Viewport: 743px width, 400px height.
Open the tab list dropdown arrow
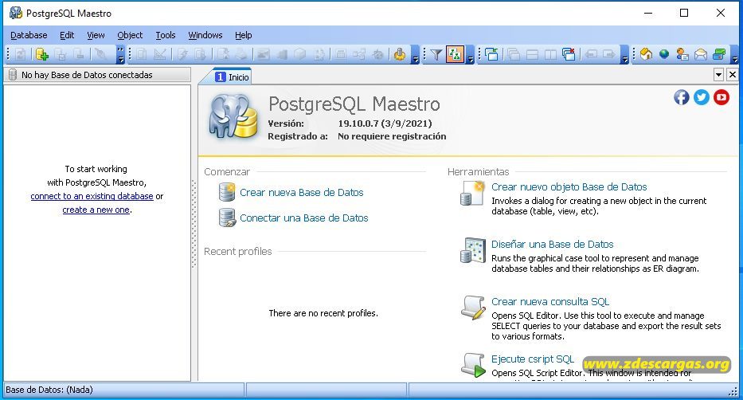719,74
